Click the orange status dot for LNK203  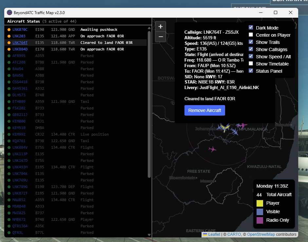coord(9,36)
